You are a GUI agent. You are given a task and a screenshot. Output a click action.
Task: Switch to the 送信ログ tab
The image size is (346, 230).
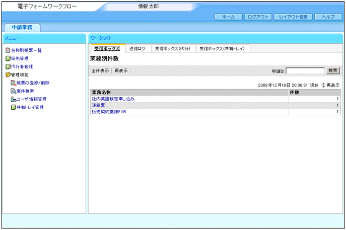(137, 49)
